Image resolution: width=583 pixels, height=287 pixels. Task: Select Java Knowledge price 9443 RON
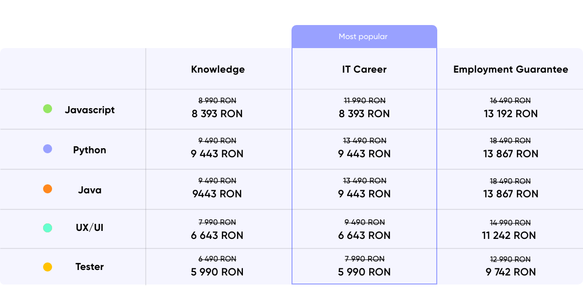(217, 194)
